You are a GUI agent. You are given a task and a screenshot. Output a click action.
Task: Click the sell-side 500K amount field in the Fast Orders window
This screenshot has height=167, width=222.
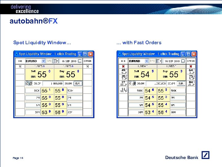(x=136, y=91)
